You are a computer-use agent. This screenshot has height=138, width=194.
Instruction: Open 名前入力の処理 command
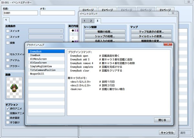[105, 41]
